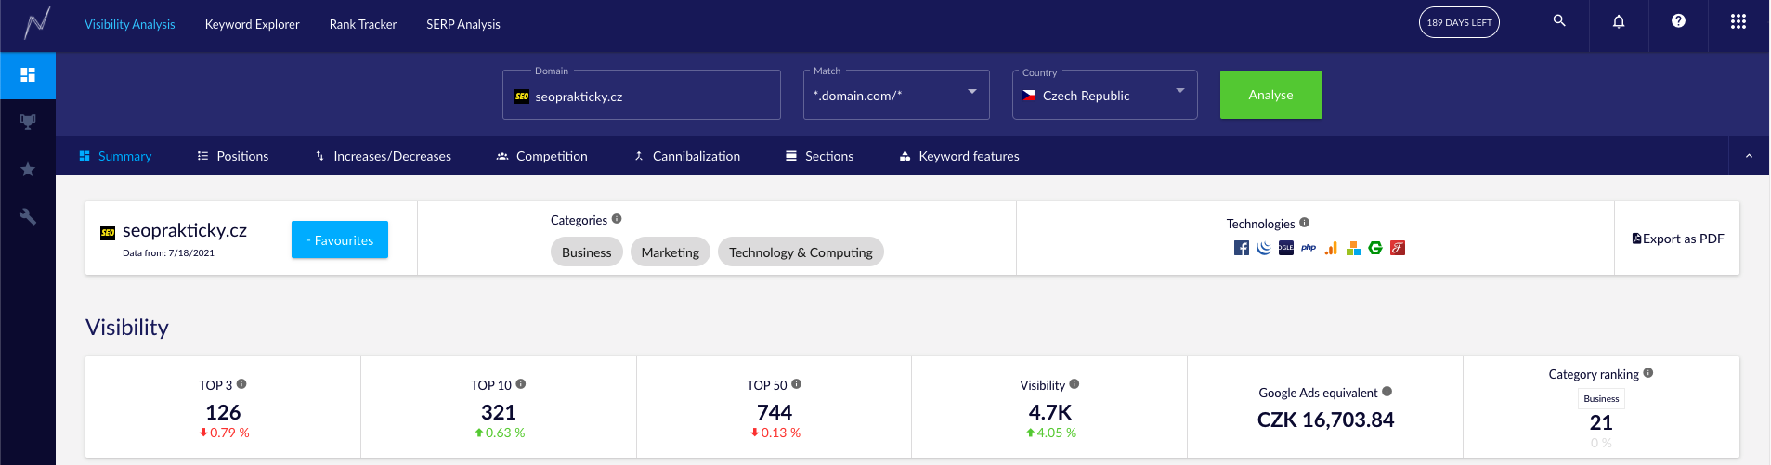Click the Business category chip

(587, 252)
